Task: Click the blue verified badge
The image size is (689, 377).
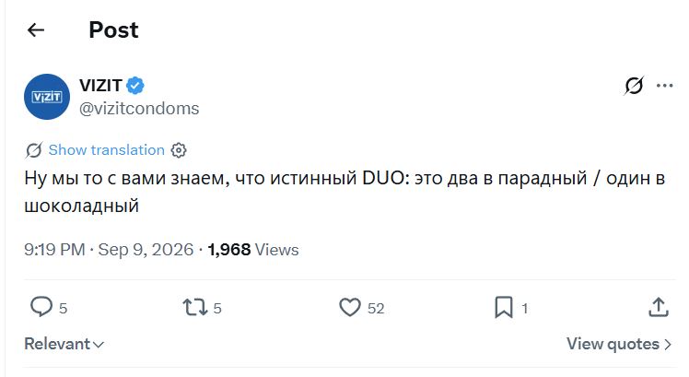Action: click(135, 86)
